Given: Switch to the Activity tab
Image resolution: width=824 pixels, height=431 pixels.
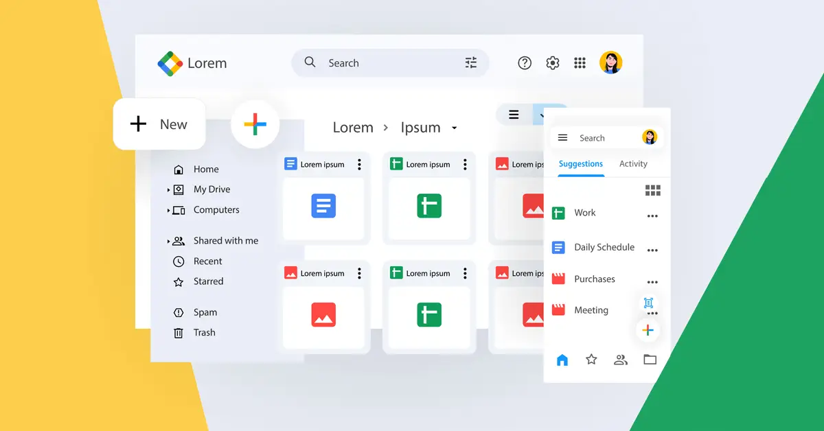Looking at the screenshot, I should pyautogui.click(x=632, y=163).
